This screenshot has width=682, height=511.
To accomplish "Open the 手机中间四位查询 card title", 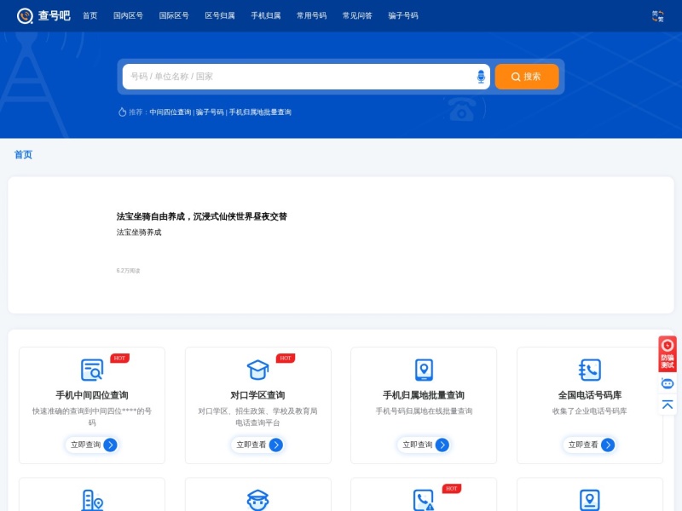I will click(x=92, y=395).
